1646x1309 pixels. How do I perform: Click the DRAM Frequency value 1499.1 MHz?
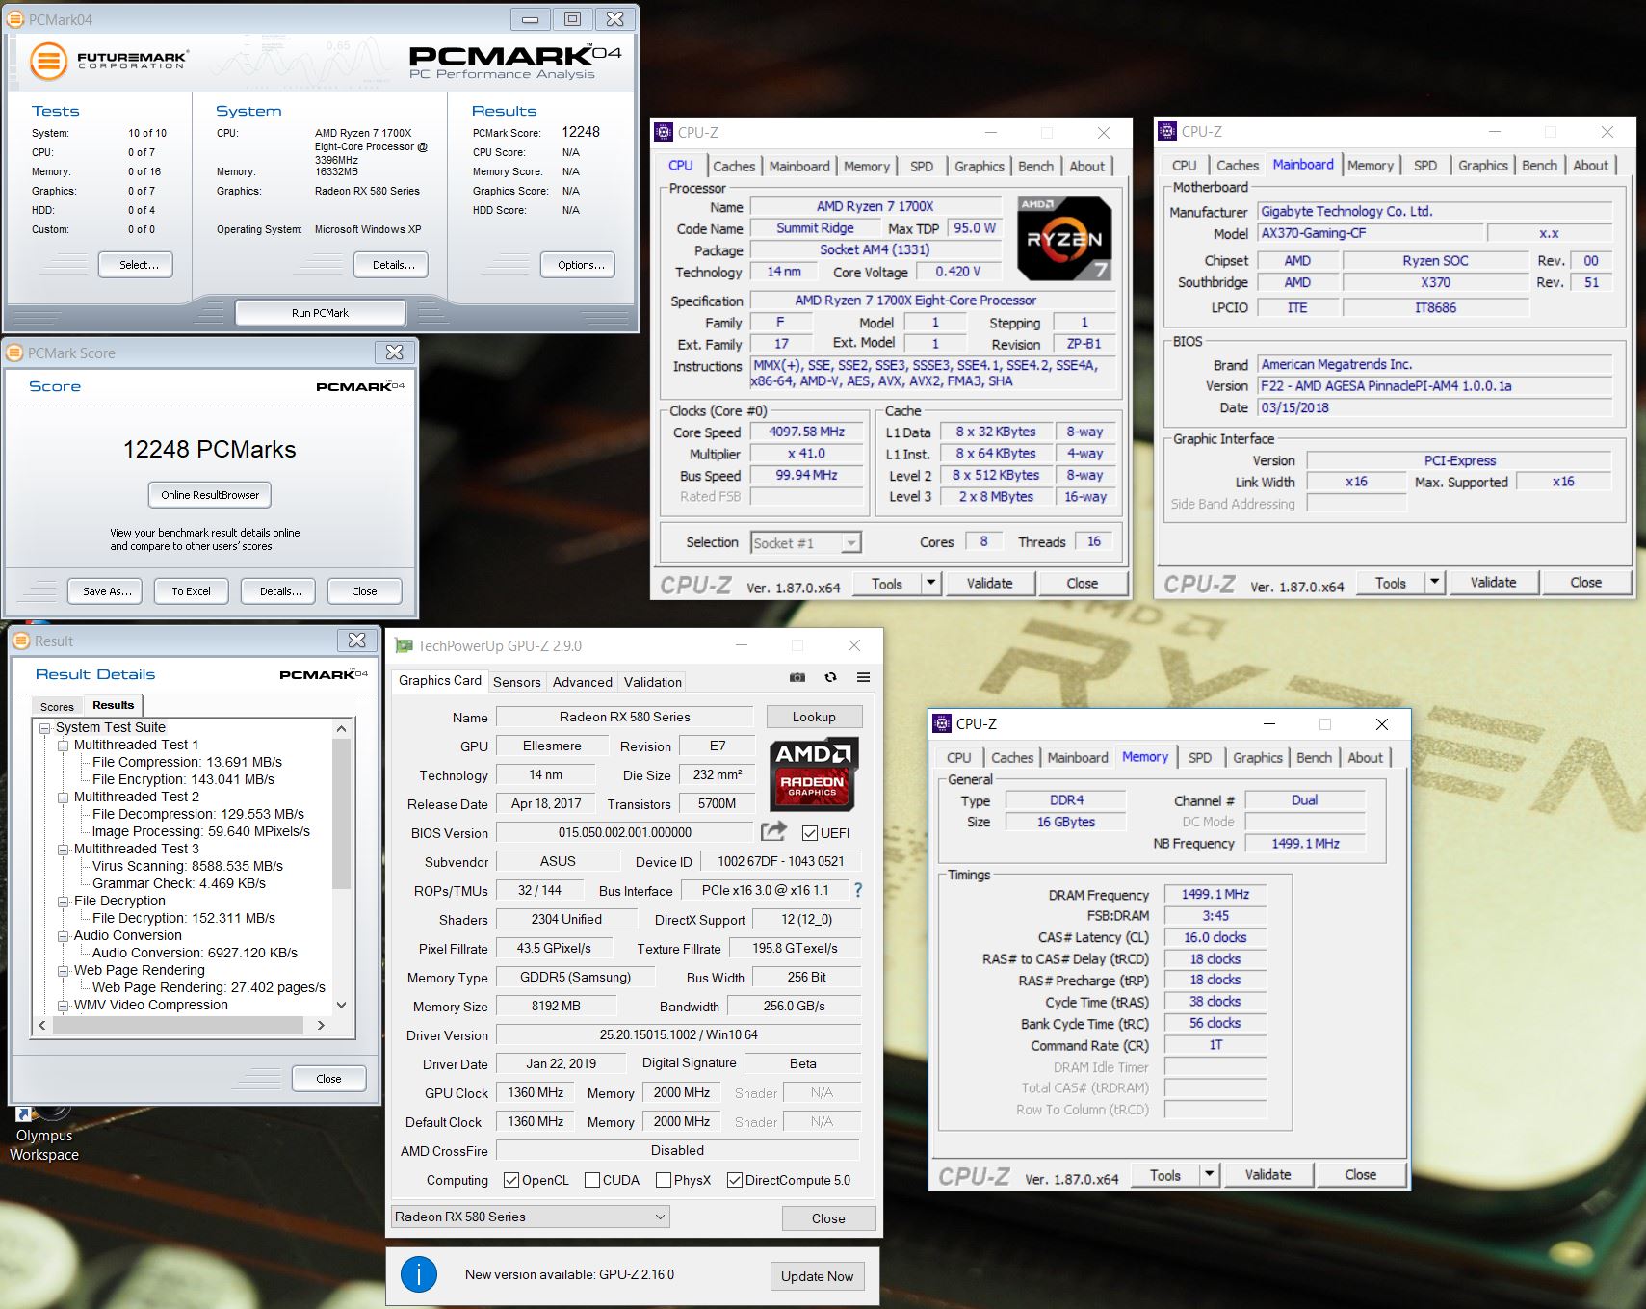(x=1215, y=894)
